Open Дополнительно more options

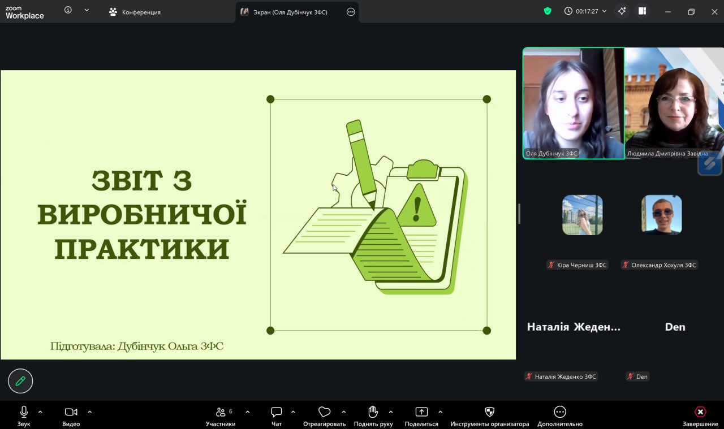click(559, 412)
